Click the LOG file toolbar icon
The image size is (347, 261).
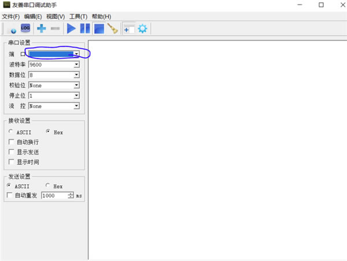coord(25,28)
